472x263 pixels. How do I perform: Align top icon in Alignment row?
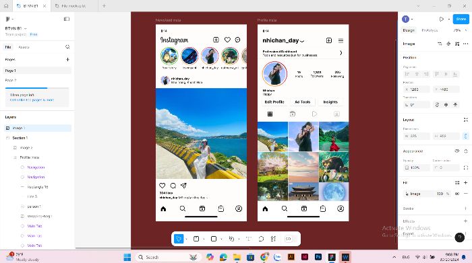437,74
